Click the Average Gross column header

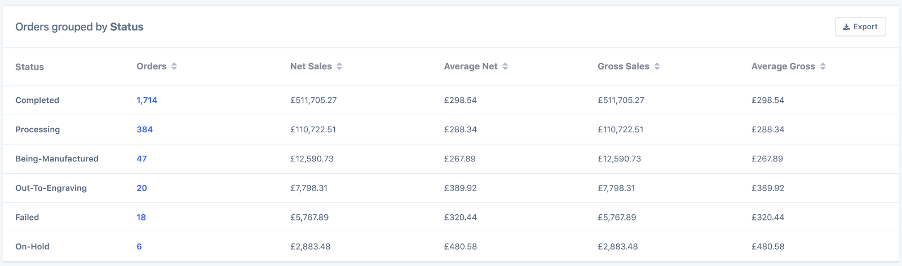tap(782, 66)
